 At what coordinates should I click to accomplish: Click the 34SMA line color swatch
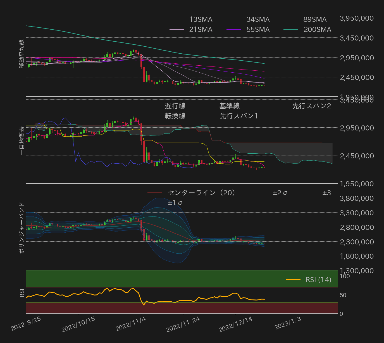click(234, 19)
